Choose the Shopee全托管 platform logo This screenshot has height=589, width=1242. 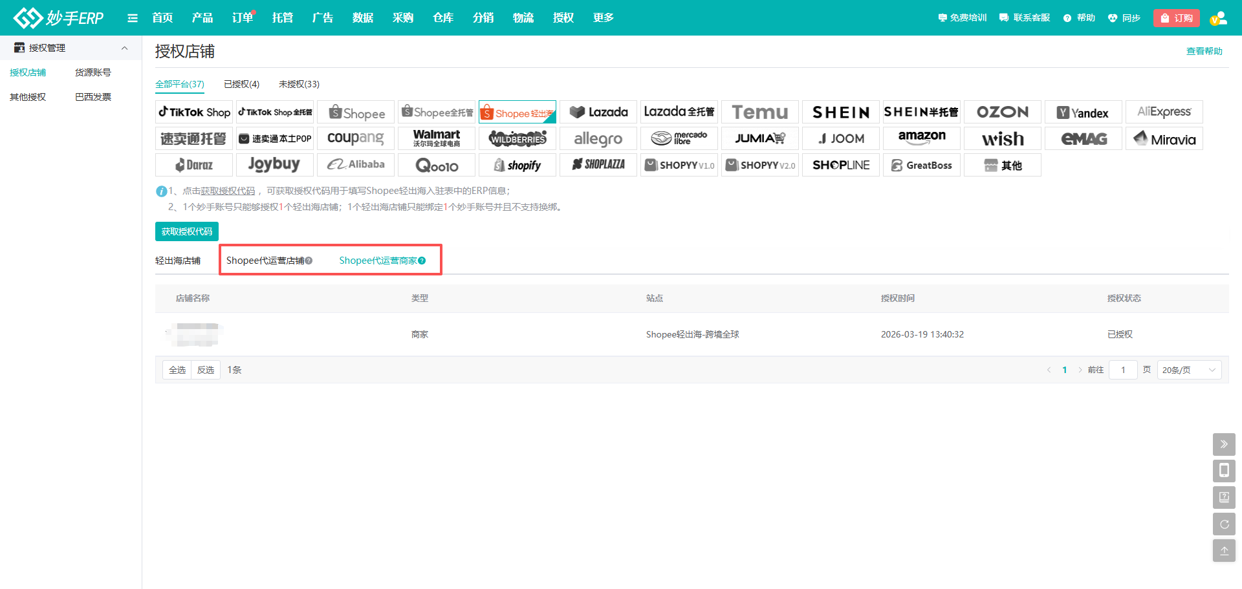437,112
